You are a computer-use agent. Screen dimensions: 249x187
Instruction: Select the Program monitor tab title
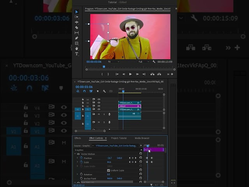coord(128,9)
